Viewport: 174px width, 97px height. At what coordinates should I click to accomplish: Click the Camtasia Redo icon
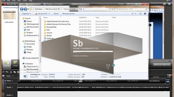pyautogui.click(x=7, y=72)
